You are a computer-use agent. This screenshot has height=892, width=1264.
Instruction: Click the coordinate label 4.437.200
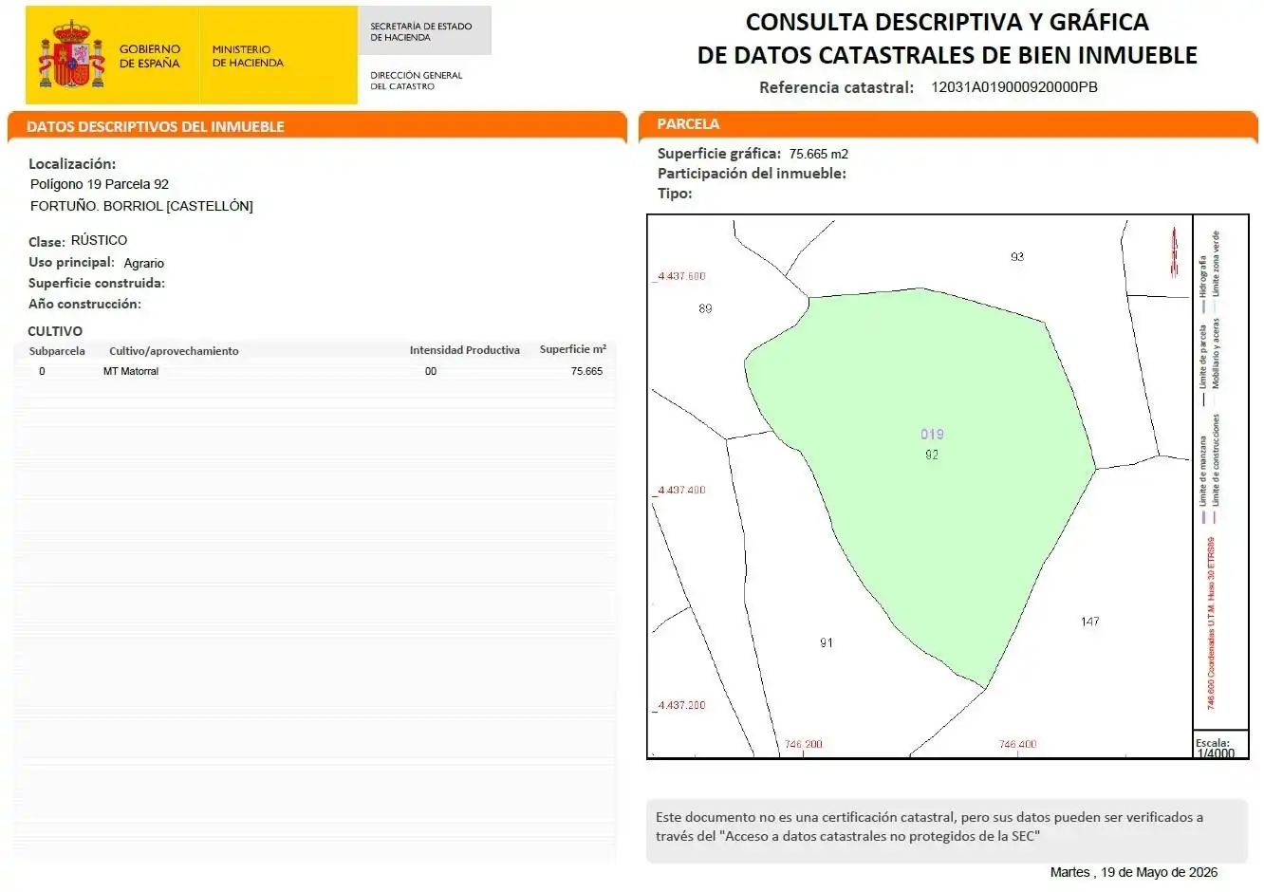pyautogui.click(x=681, y=706)
